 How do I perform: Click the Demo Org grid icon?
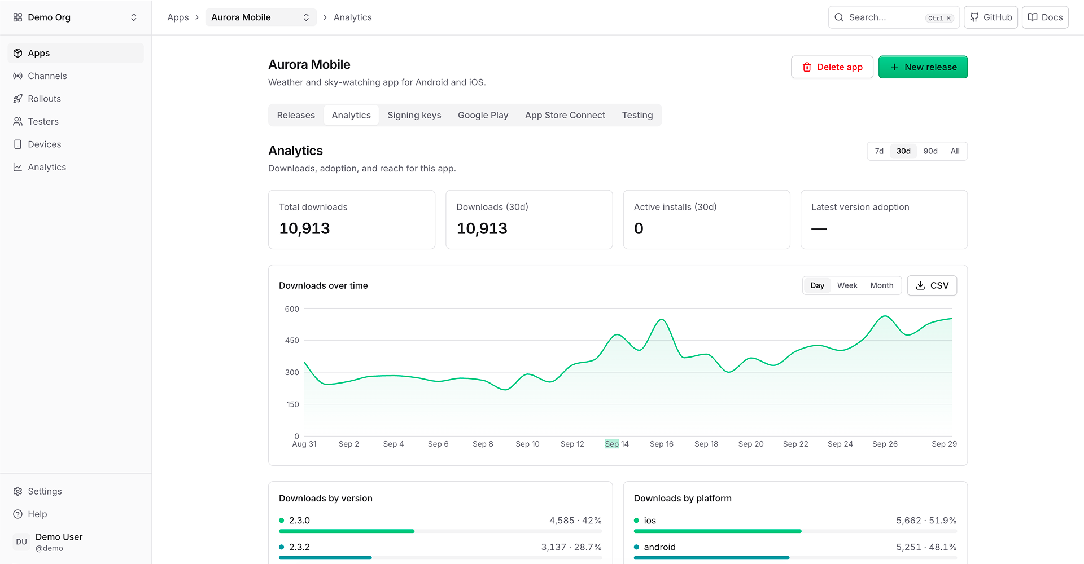pos(18,17)
